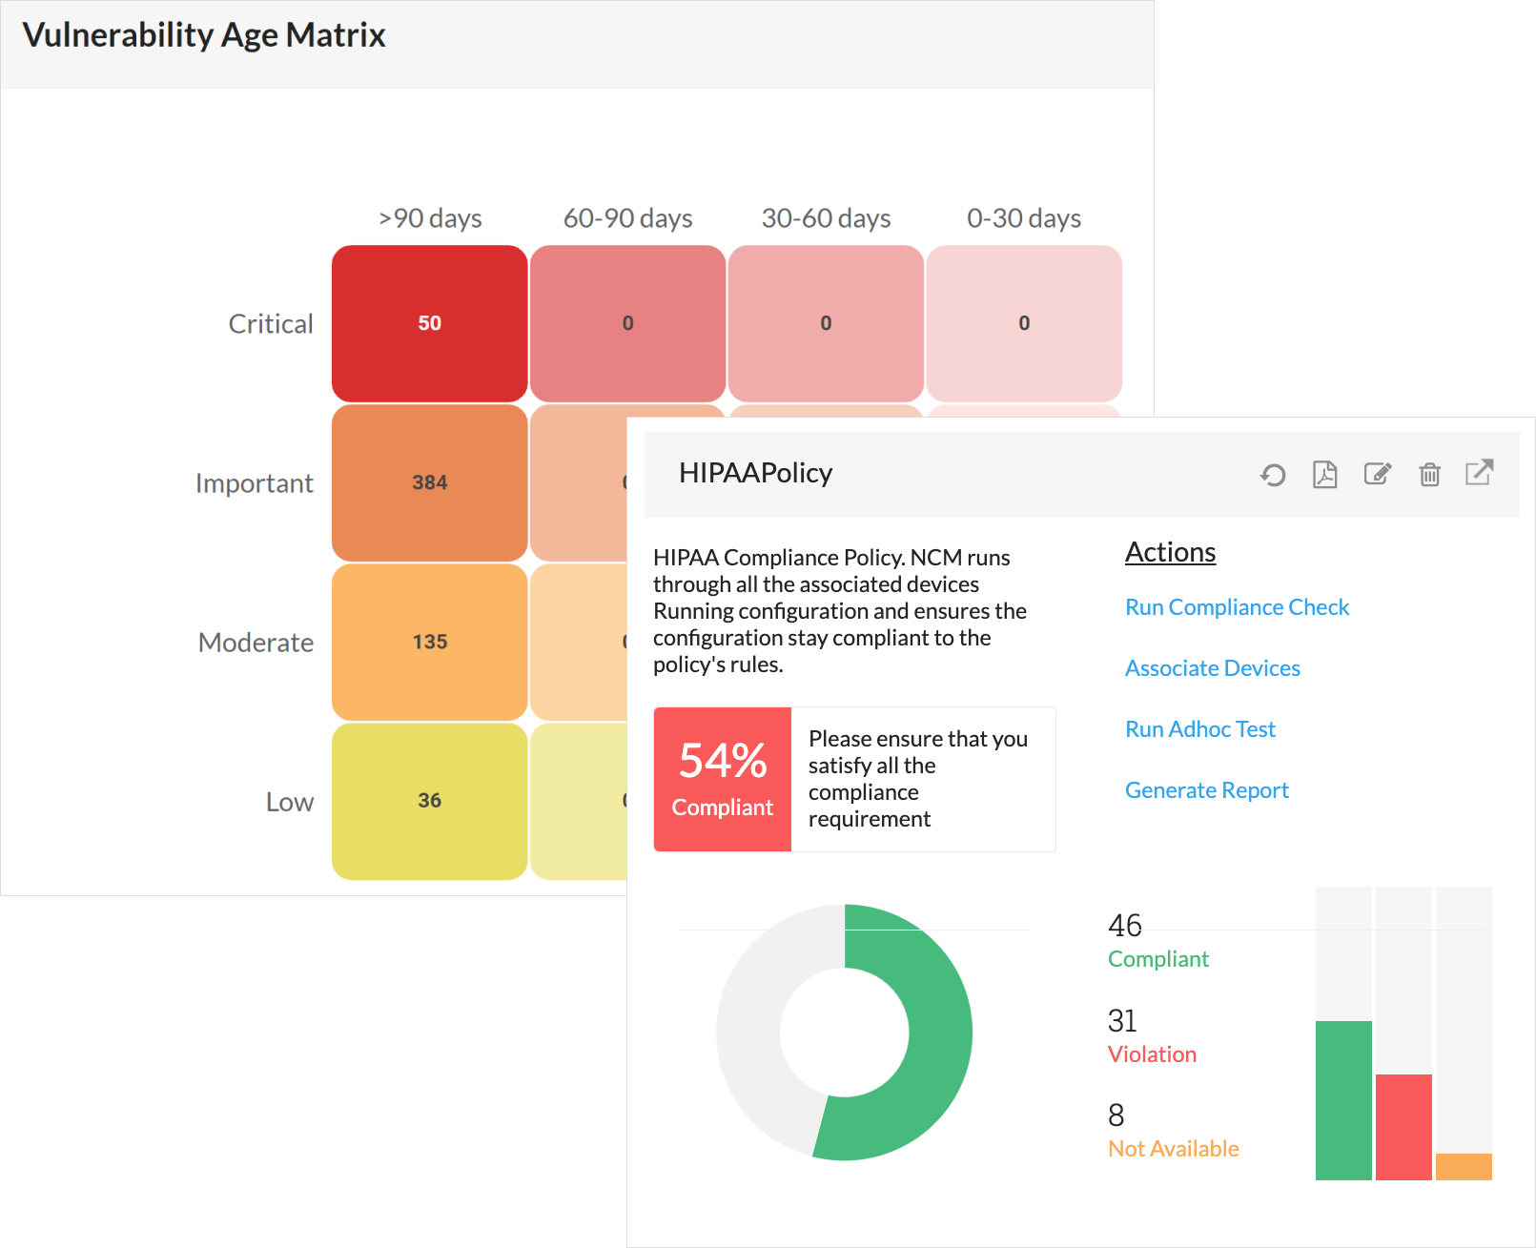Select Moderate 60-90 days cell
The width and height of the screenshot is (1536, 1248).
point(579,642)
